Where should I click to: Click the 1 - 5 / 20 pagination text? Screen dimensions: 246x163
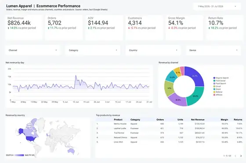(228, 156)
